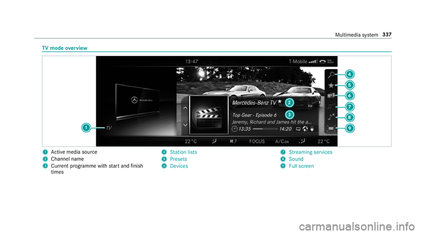This screenshot has width=422, height=234.
Task: Click favourite star next to channel name
Action: [280, 101]
